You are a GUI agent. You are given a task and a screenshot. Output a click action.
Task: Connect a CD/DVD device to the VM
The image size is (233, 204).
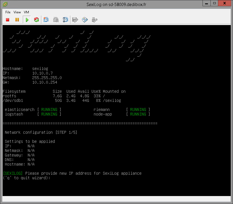tap(85, 20)
